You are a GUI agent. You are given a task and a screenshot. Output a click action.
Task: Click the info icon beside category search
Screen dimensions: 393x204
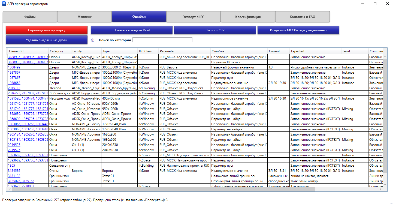[93, 40]
